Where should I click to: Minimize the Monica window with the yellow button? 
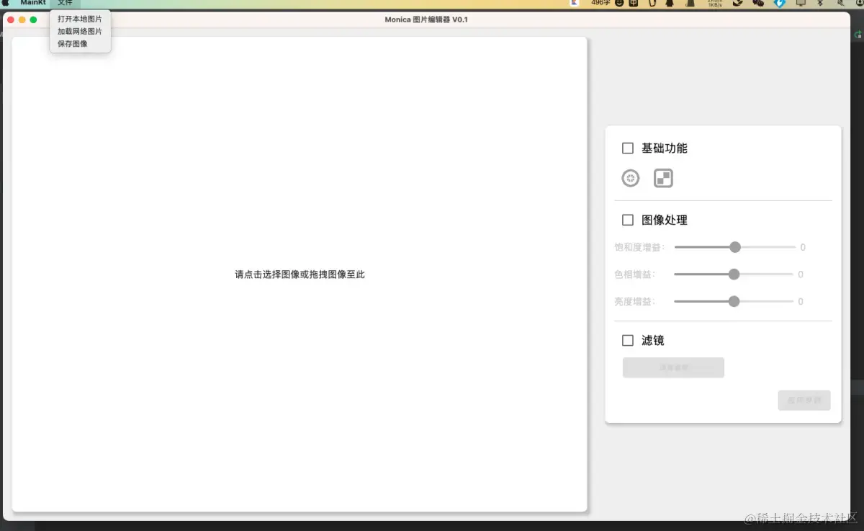point(22,19)
